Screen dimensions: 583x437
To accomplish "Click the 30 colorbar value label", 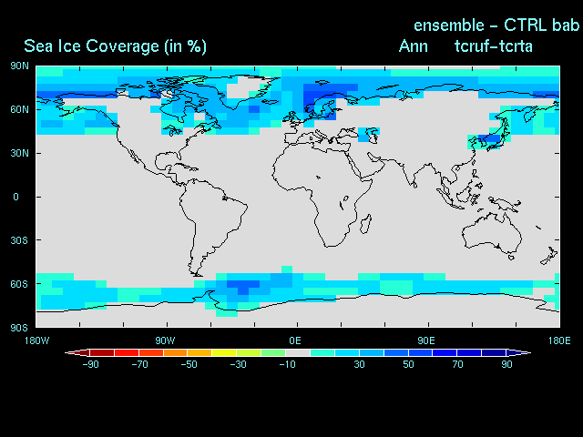I will 360,365.
